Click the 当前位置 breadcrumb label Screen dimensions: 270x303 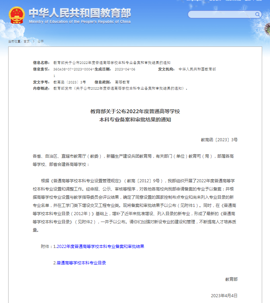tap(15, 41)
